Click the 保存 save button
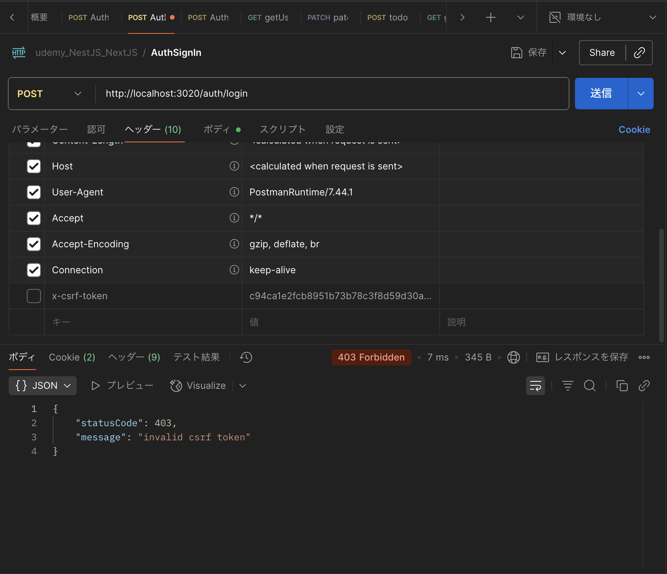This screenshot has width=667, height=574. (x=529, y=53)
